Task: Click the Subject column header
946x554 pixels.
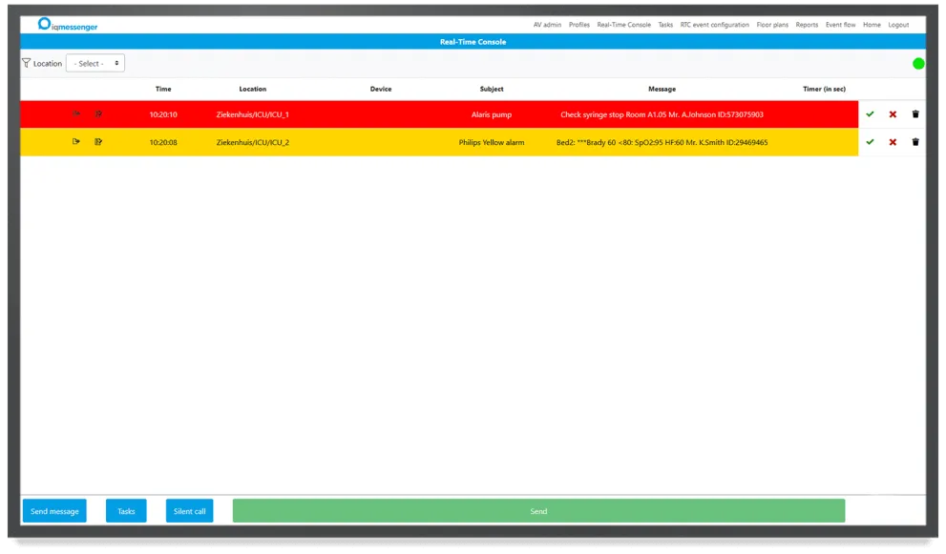Action: pyautogui.click(x=492, y=89)
